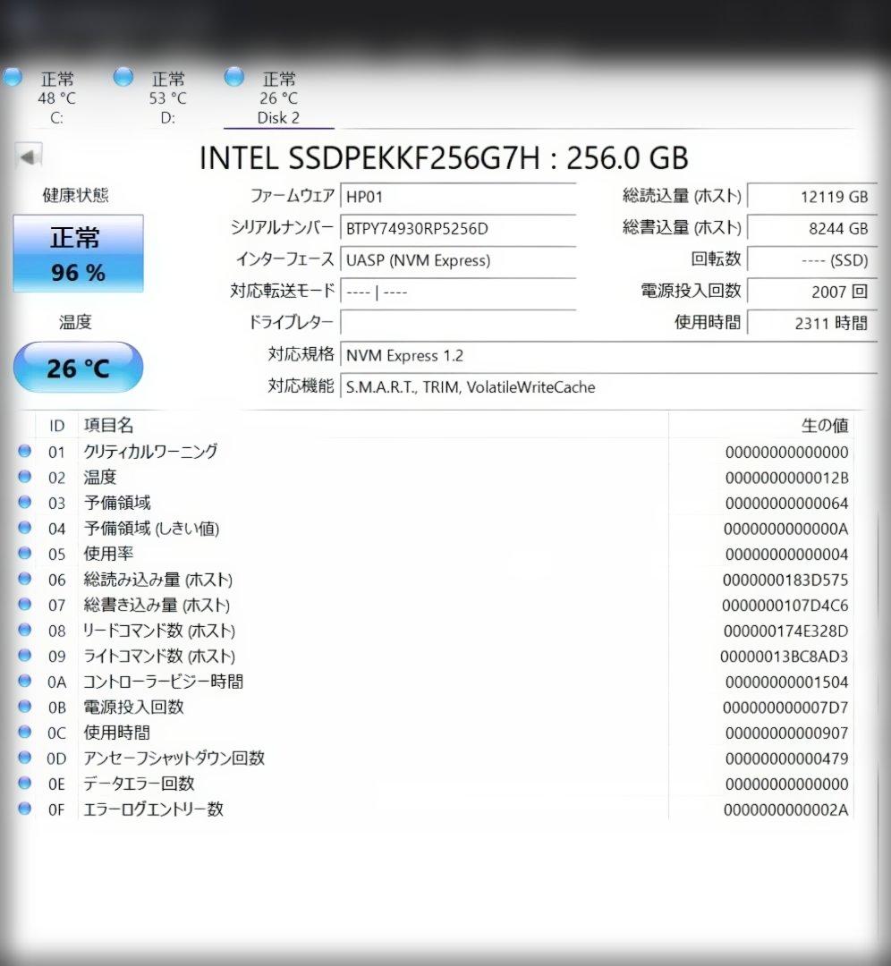Click the back navigation arrow icon
Image resolution: width=891 pixels, height=966 pixels.
click(x=30, y=156)
